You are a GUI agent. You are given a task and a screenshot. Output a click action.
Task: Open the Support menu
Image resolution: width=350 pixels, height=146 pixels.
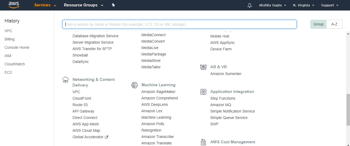click(330, 5)
